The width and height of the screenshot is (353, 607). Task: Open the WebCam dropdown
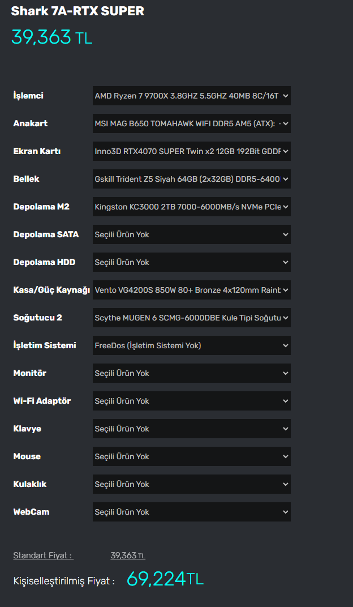coord(191,512)
